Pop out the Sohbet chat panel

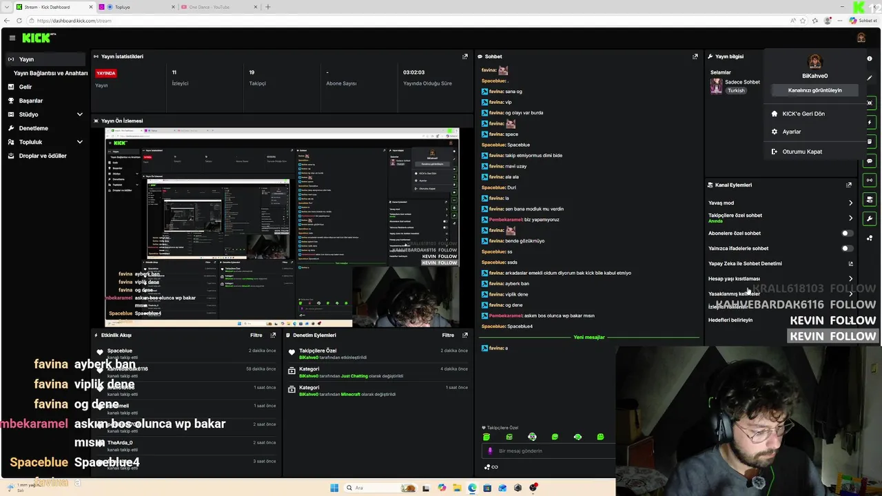pos(695,56)
